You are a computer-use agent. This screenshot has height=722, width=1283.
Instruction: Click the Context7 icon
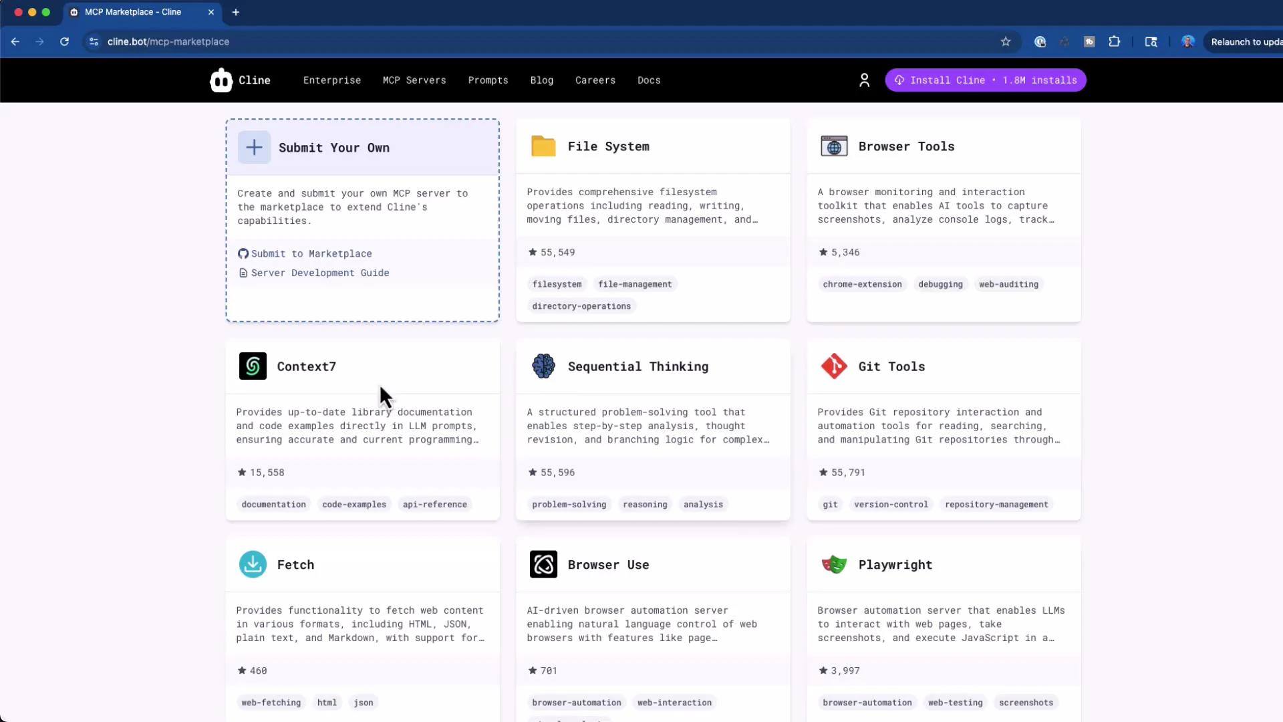(253, 366)
